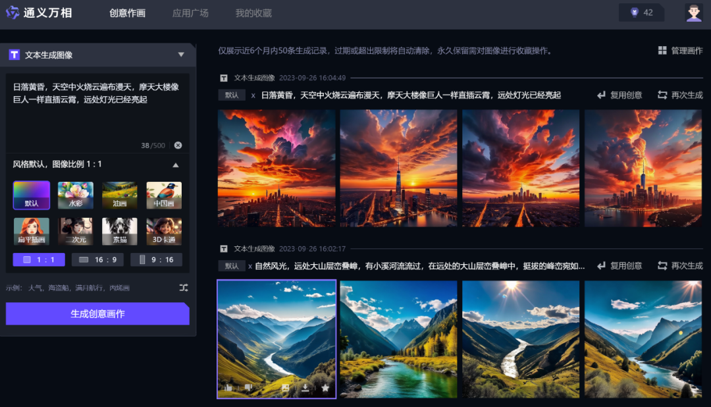This screenshot has width=711, height=407.
Task: Open the 我的收藏 favorites tab
Action: click(x=253, y=13)
